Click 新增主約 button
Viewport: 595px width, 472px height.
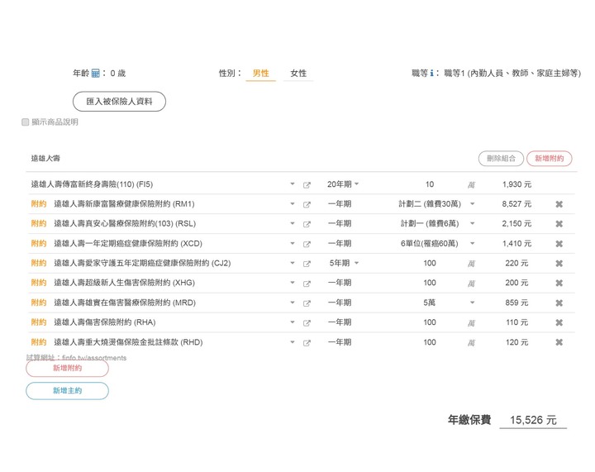[67, 391]
